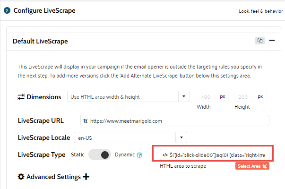Viewport: 285px width, 189px height.
Task: Click the duplicate LiveScrape copy icon
Action: pos(259,41)
